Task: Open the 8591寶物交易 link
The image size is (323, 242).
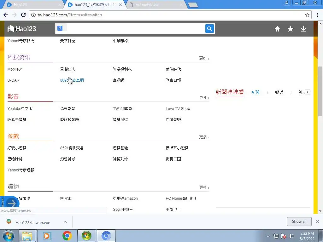Action: [x=72, y=148]
